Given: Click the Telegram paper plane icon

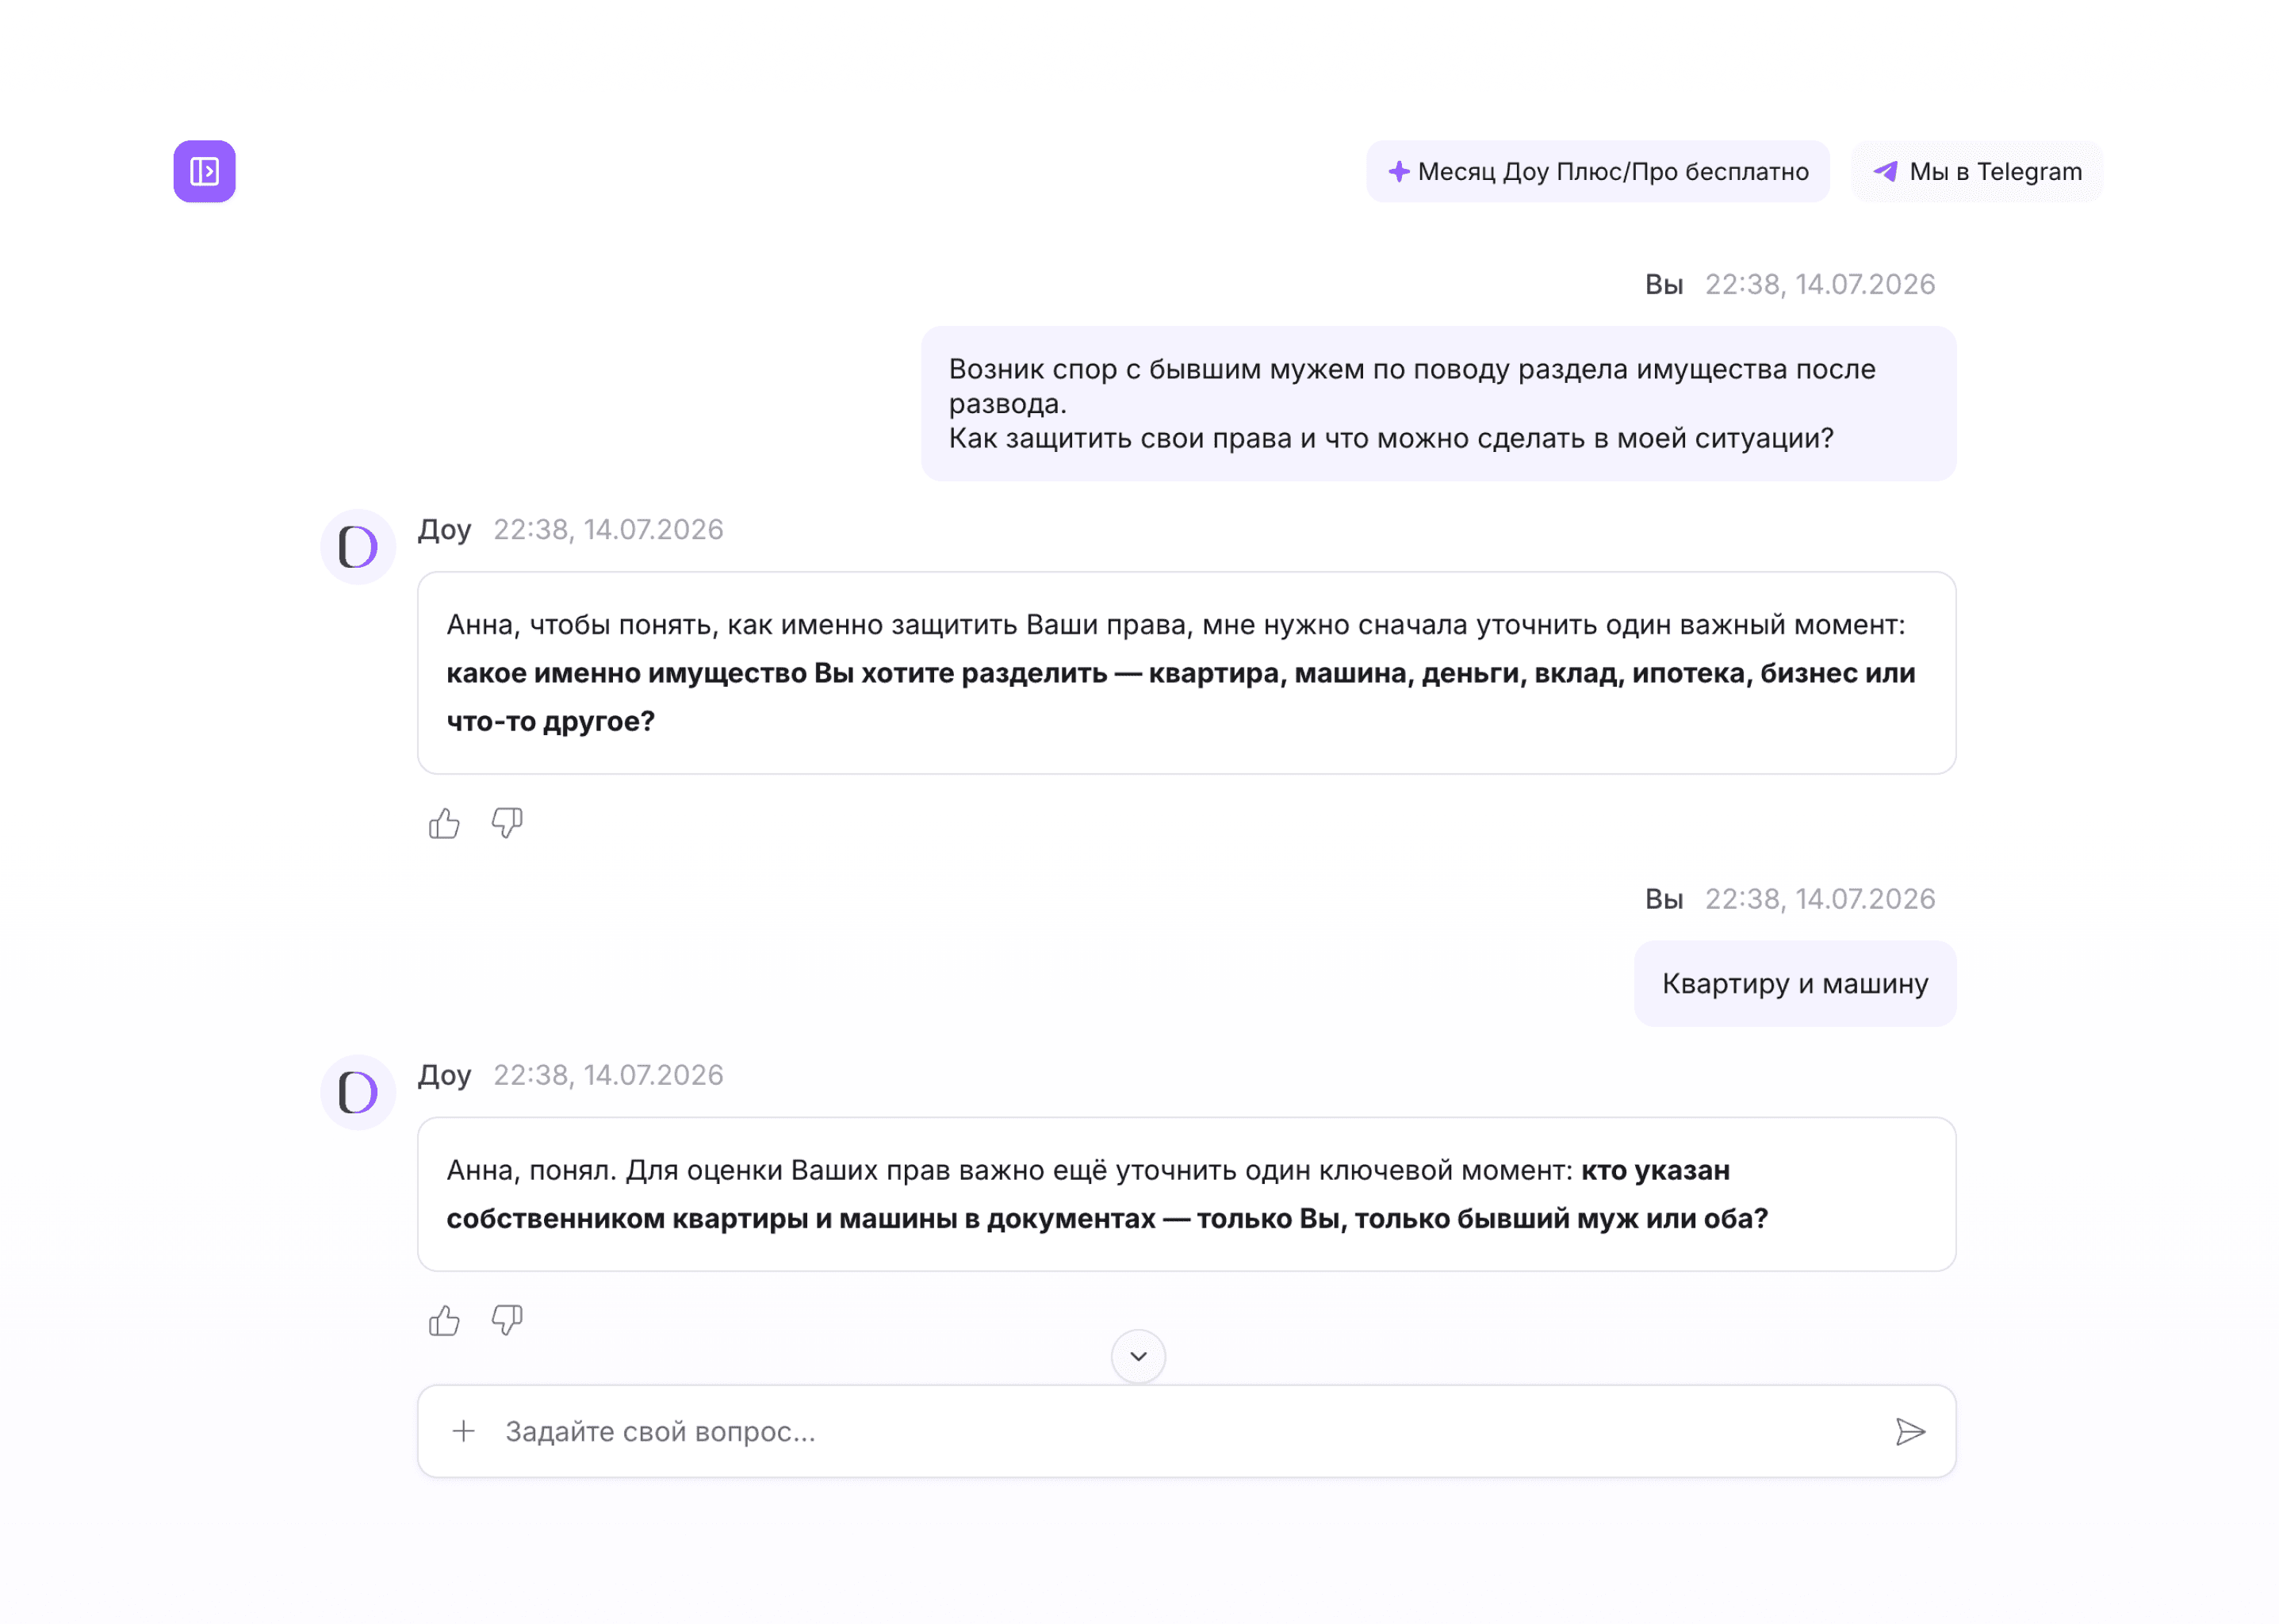Looking at the screenshot, I should click(1885, 171).
